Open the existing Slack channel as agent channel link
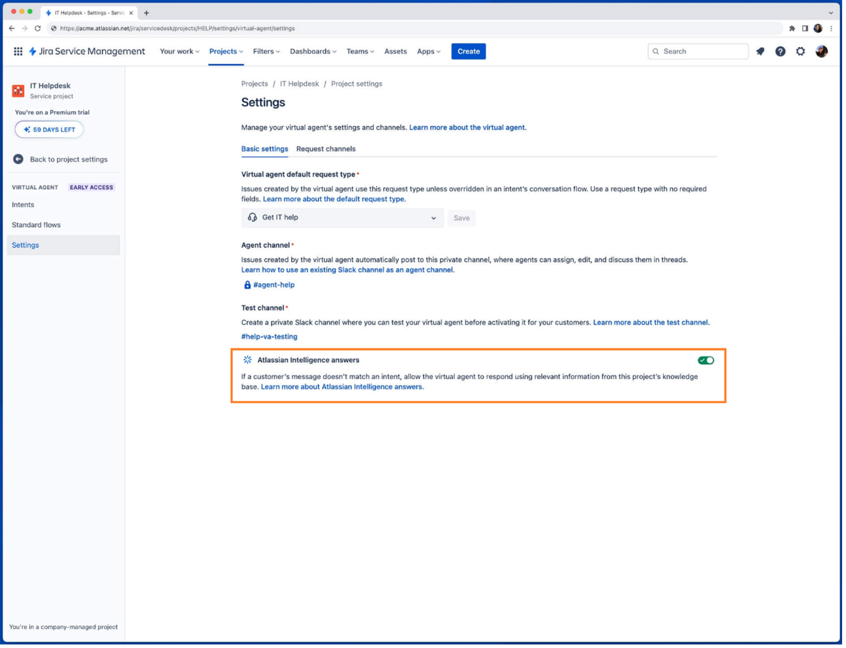 [x=349, y=271]
